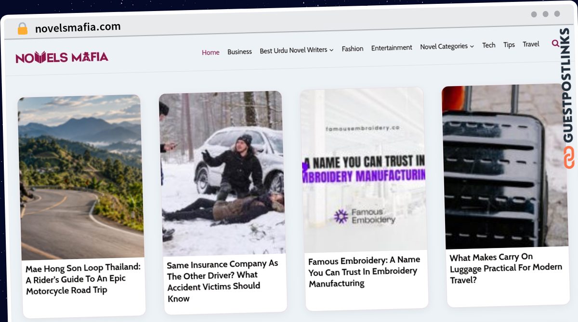
Task: Open the Tech menu item
Action: tap(488, 45)
